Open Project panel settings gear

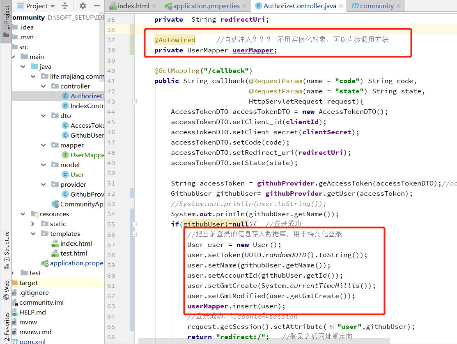pos(83,6)
